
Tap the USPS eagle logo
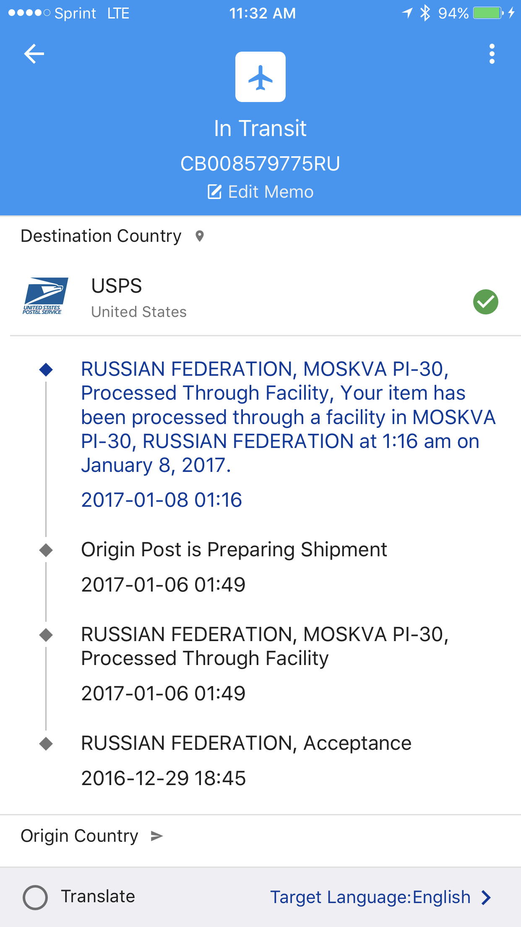(45, 296)
